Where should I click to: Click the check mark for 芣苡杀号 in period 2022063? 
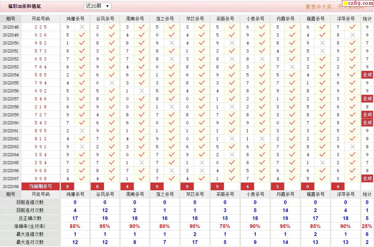202,147
